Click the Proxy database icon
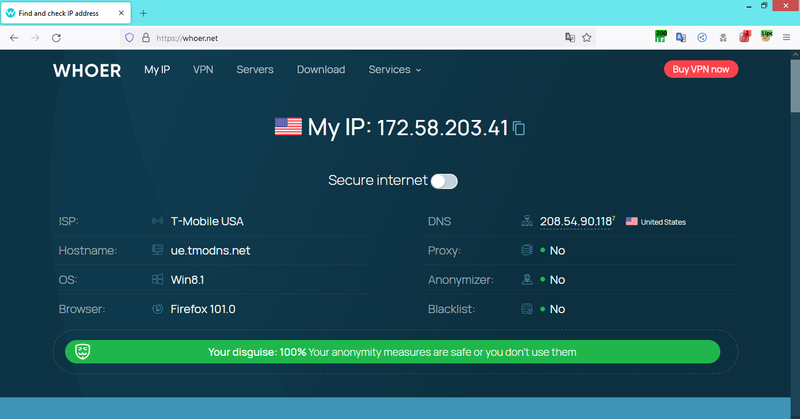The height and width of the screenshot is (419, 800). [527, 250]
